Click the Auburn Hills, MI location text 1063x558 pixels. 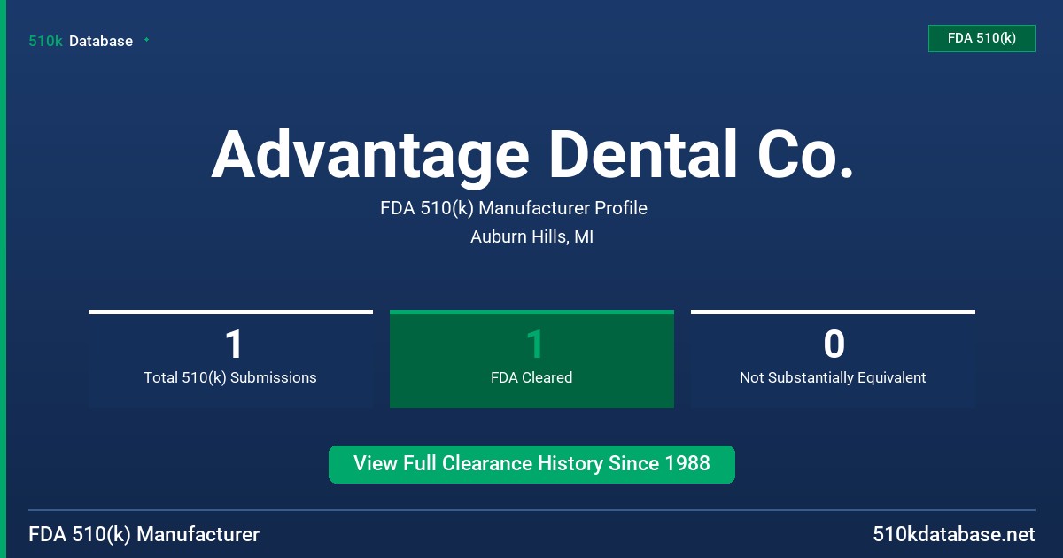pos(531,236)
